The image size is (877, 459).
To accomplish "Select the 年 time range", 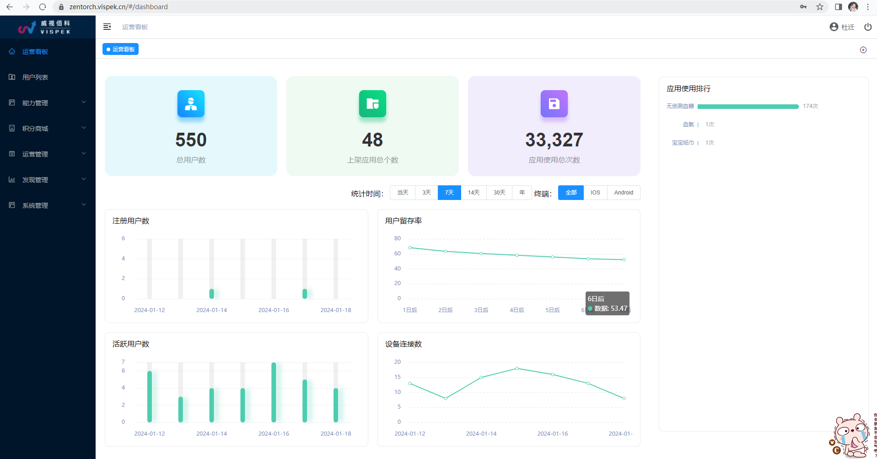I will [522, 193].
